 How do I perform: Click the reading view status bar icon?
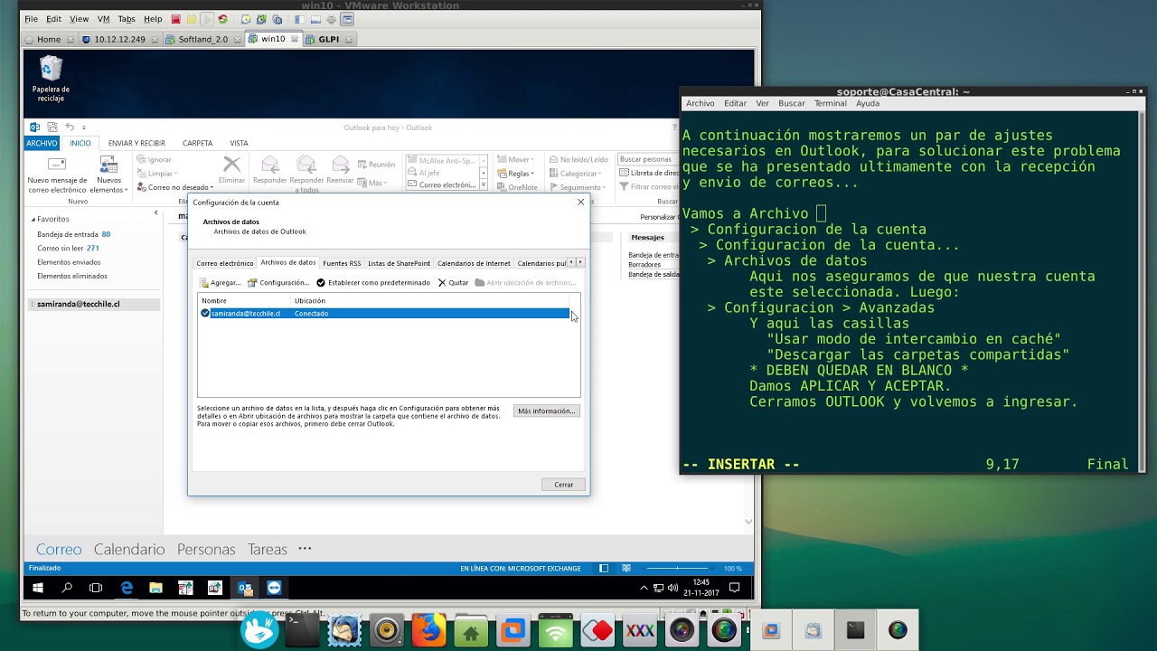pyautogui.click(x=626, y=568)
